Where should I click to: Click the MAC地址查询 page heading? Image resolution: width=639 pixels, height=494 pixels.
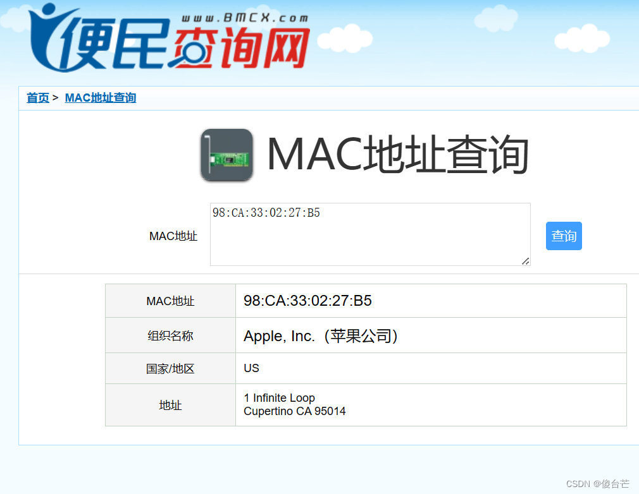click(x=398, y=155)
